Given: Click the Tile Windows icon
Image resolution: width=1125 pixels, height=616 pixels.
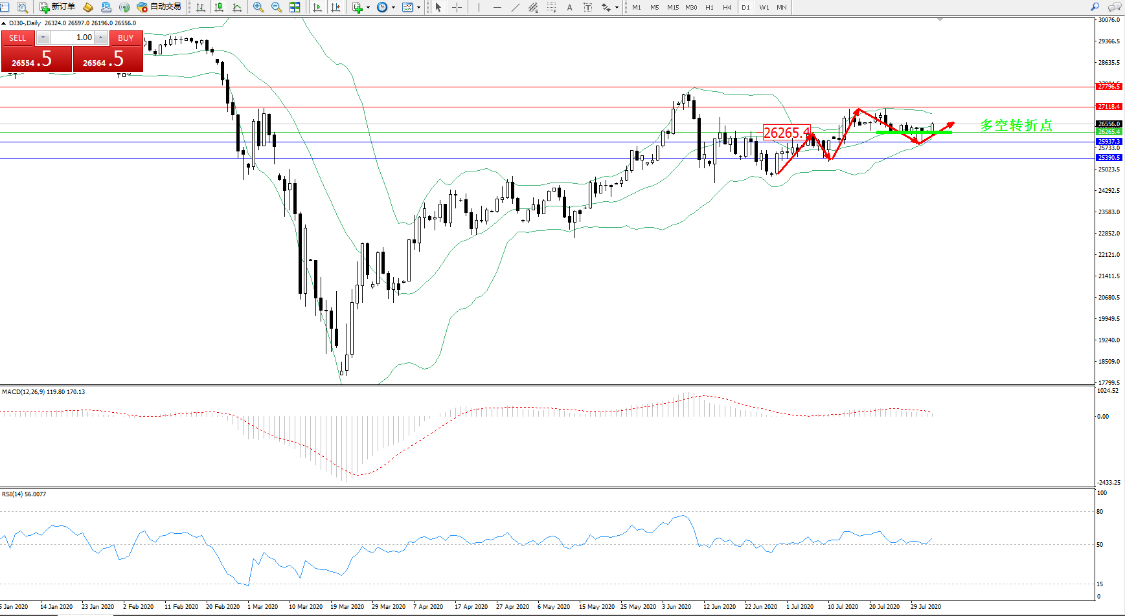Looking at the screenshot, I should click(x=295, y=7).
